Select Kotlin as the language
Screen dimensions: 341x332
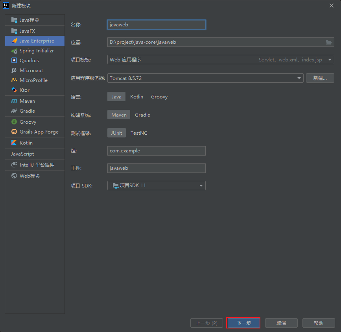coord(136,96)
